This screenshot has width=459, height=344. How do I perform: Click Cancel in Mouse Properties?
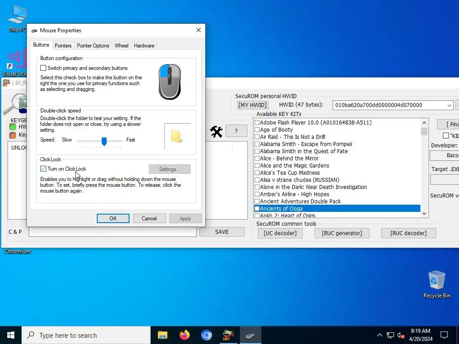click(149, 218)
